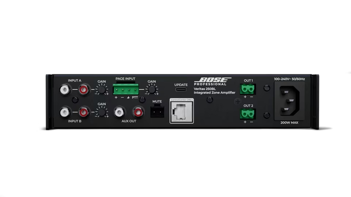Viewport: 351px width, 197px height.
Task: Click the PAGE INPUT gain knob
Action: (152, 90)
